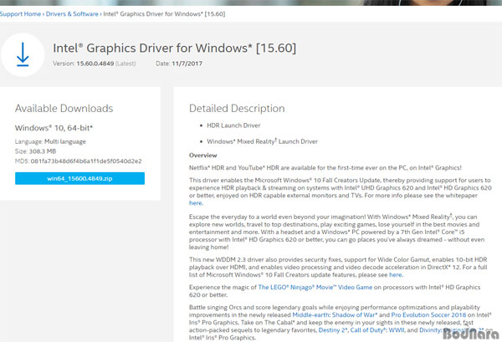The width and height of the screenshot is (502, 342).
Task: Click the Overview subheading
Action: (x=203, y=156)
